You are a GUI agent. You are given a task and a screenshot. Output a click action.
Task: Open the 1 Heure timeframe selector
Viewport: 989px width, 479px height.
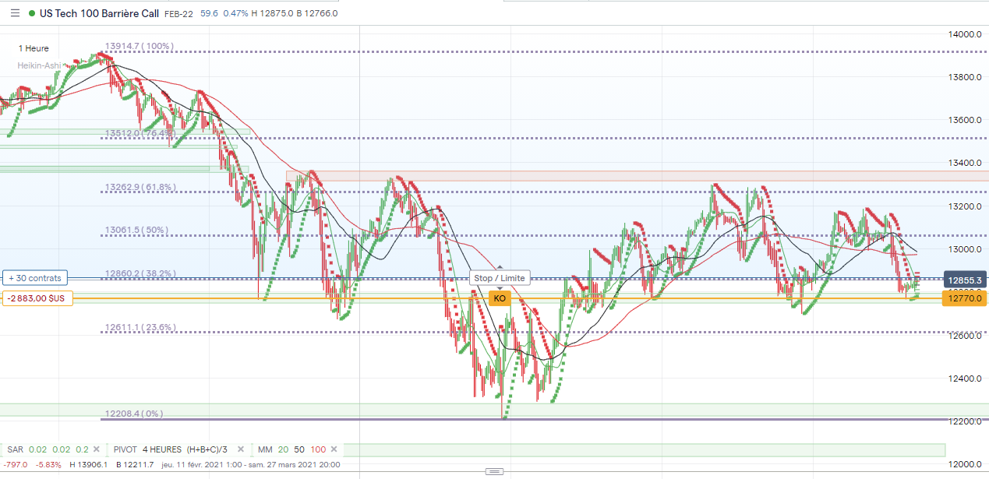click(34, 48)
